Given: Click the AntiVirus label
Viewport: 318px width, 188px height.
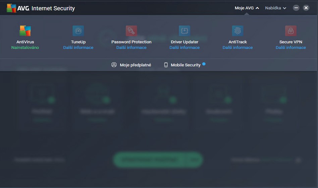Looking at the screenshot, I should click(25, 42).
